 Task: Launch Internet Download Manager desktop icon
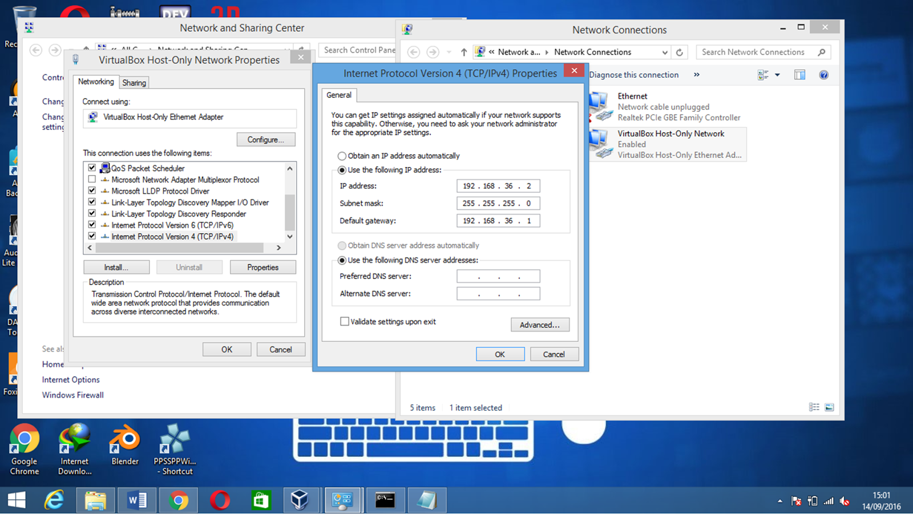coord(75,450)
